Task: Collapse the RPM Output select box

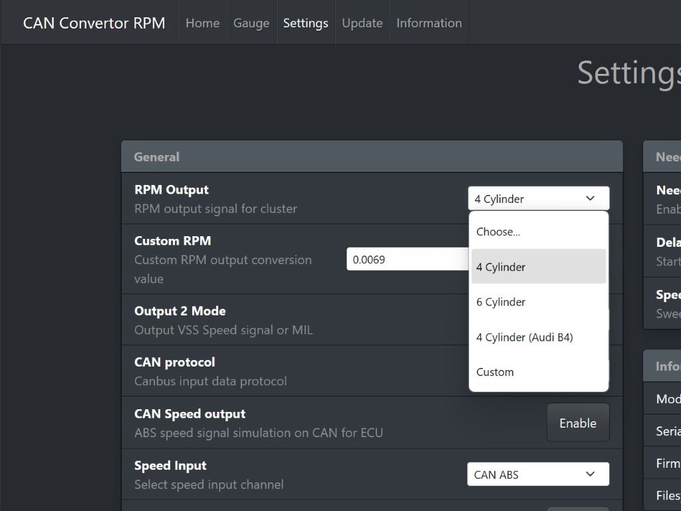Action: [x=525, y=199]
